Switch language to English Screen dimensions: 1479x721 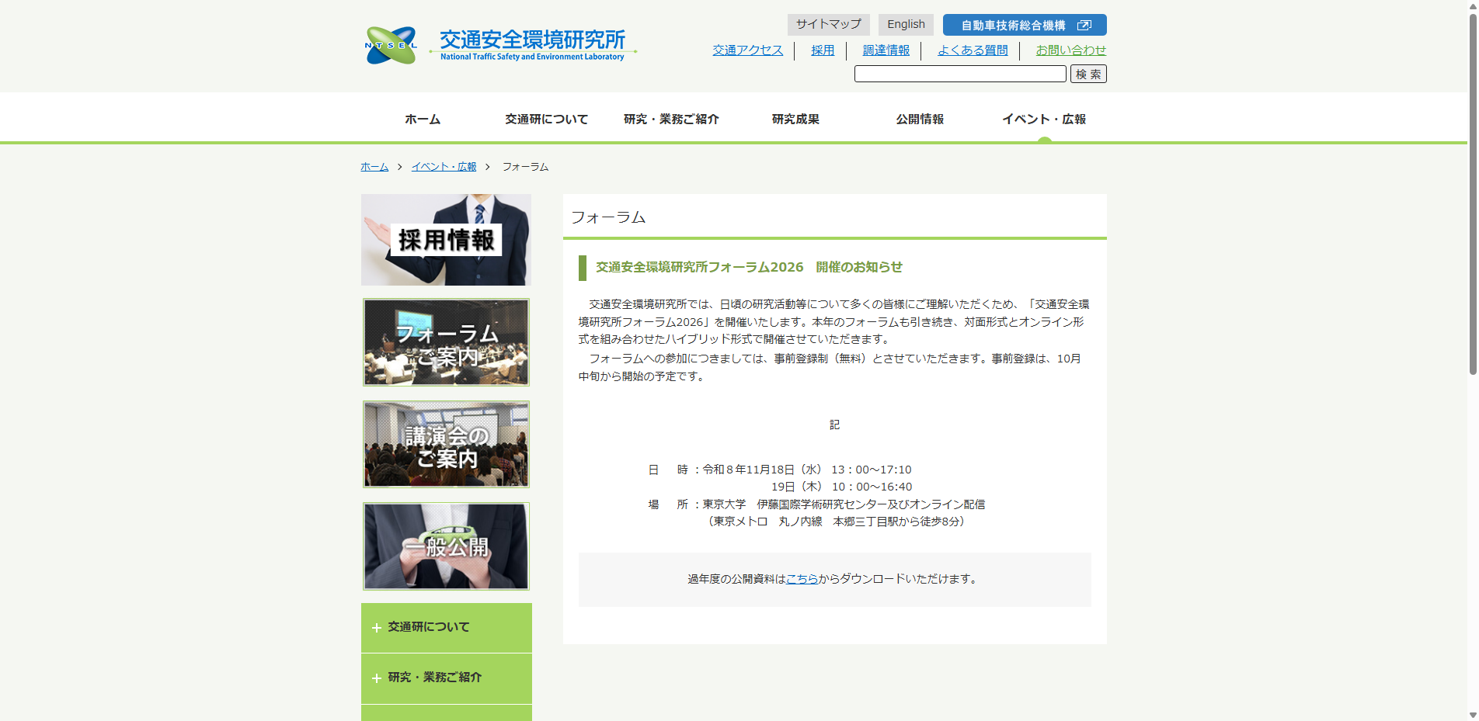coord(906,24)
